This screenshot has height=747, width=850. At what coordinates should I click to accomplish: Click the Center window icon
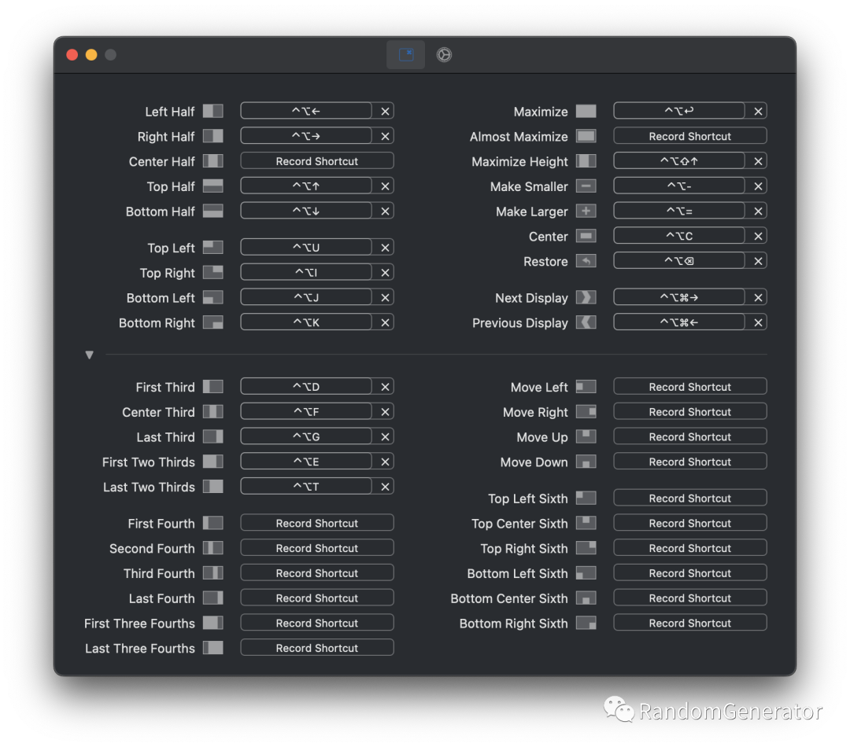pyautogui.click(x=586, y=236)
